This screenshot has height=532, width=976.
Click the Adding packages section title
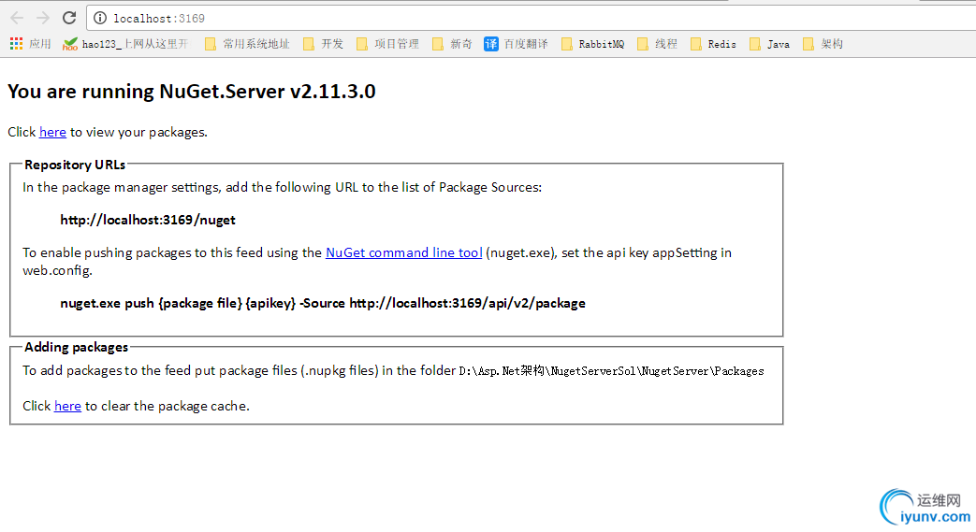76,347
